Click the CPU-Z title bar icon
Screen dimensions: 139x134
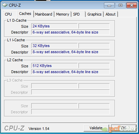(x=5, y=5)
